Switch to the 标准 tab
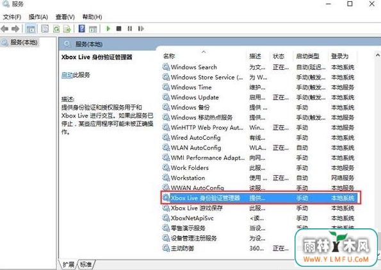Image resolution: width=381 pixels, height=270 pixels. point(86,264)
